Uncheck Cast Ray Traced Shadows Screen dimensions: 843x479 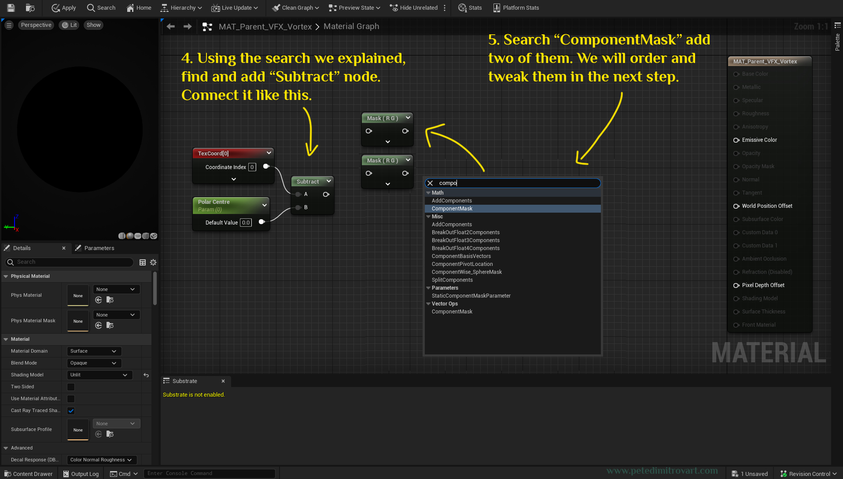coord(71,411)
